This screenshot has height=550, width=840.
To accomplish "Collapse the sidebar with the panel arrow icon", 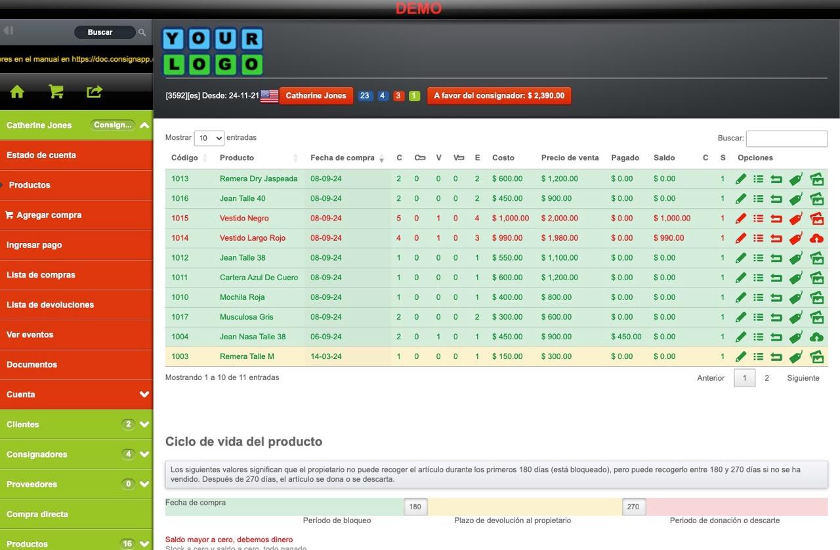I will tap(9, 31).
